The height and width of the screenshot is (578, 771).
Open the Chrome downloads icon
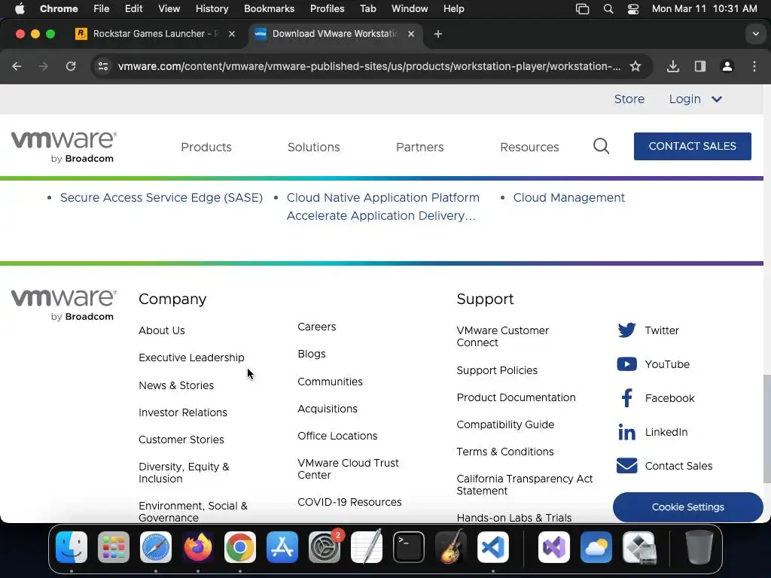click(x=672, y=66)
